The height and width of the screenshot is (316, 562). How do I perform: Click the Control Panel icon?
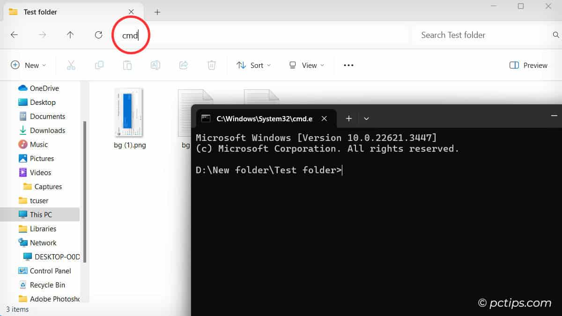(22, 271)
